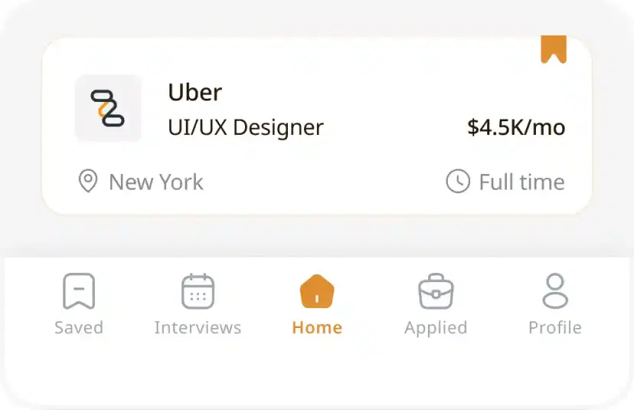
Task: Open the Uber company name title
Action: point(195,93)
